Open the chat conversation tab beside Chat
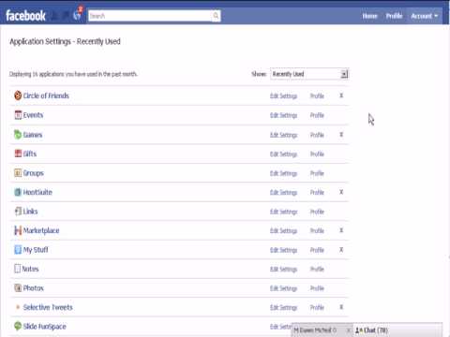This screenshot has height=337, width=450. (x=322, y=330)
